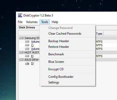
Task: Click the Disk Drives tab label
Action: [x=27, y=27]
